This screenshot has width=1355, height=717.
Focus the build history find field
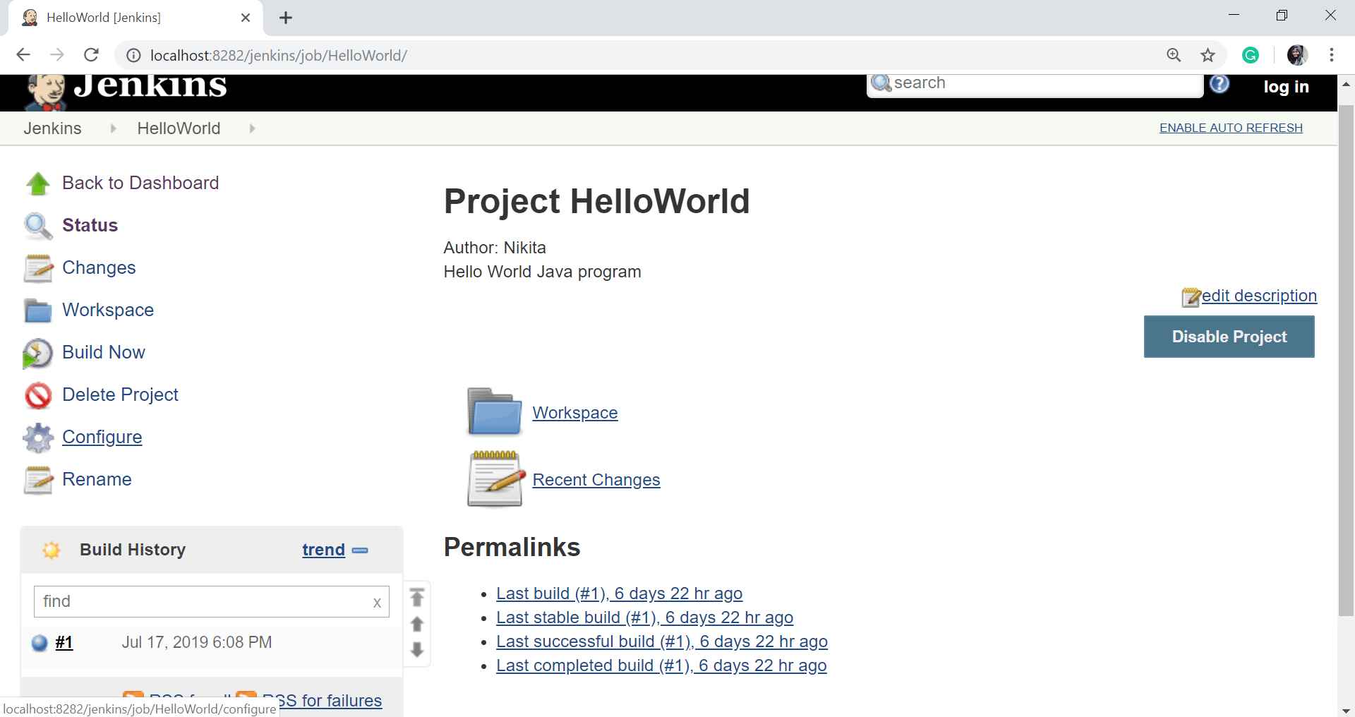pyautogui.click(x=211, y=601)
